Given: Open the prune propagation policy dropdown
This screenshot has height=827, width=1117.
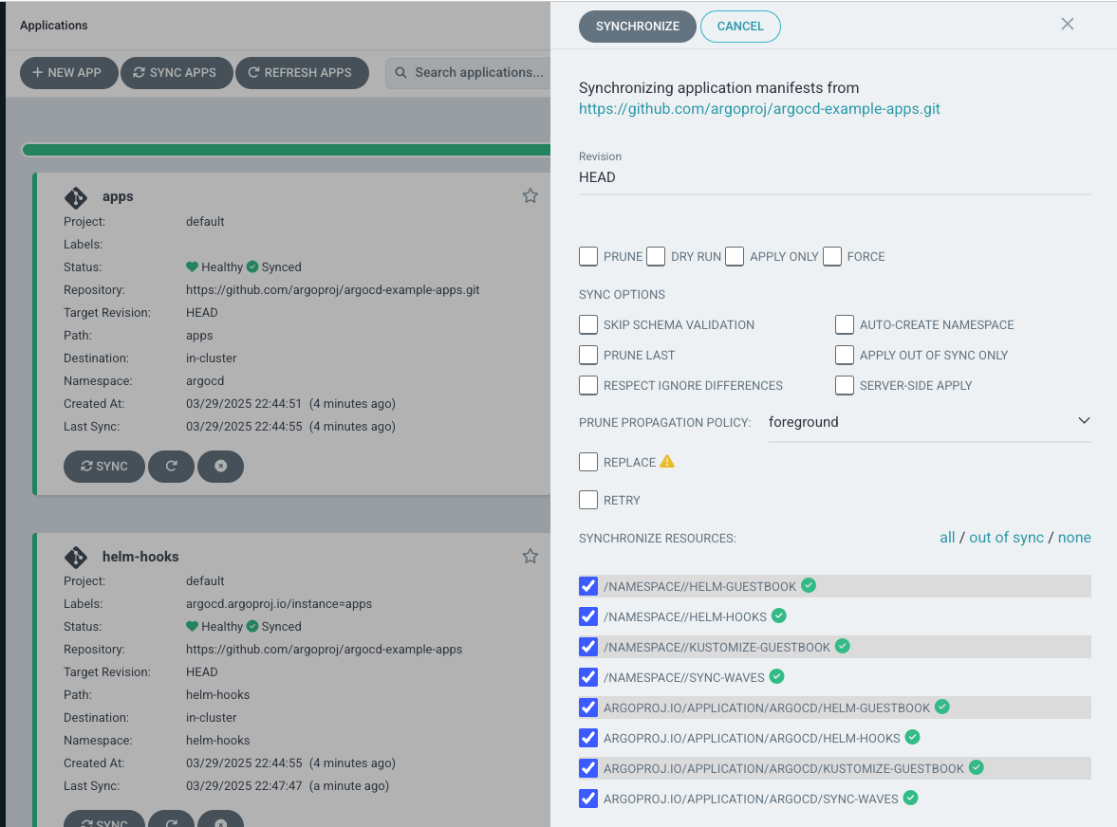Looking at the screenshot, I should coord(930,422).
